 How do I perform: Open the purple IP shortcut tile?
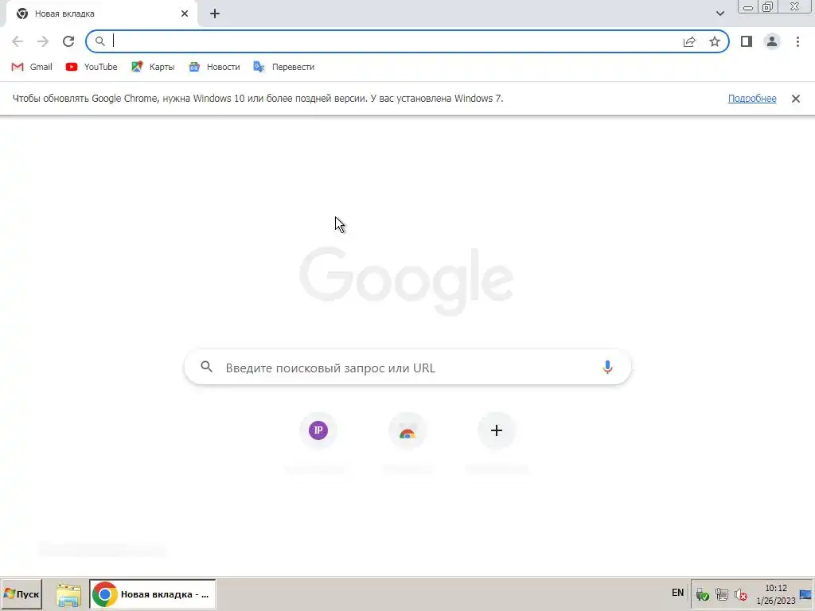(318, 430)
